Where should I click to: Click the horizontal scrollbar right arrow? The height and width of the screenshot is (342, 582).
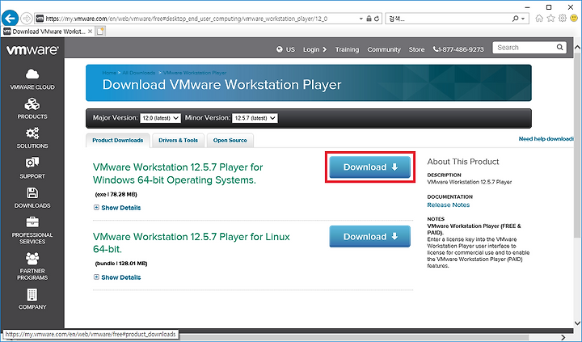pos(563,337)
